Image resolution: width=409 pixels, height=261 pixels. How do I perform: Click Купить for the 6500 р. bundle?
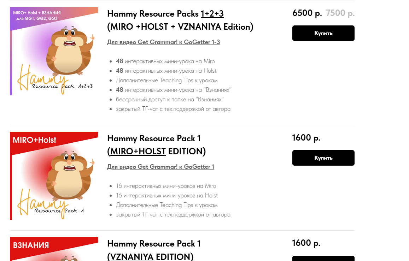323,33
